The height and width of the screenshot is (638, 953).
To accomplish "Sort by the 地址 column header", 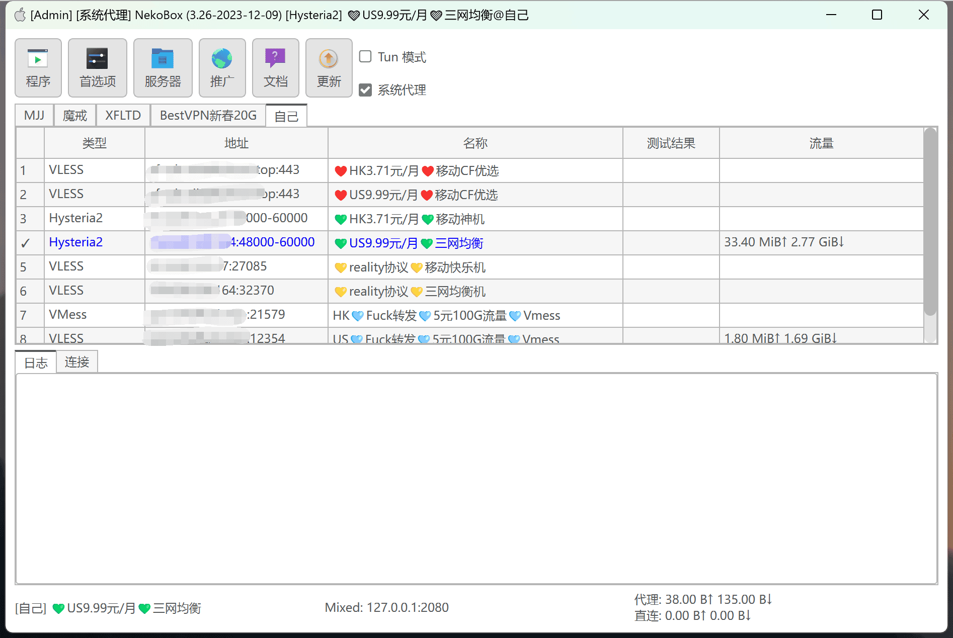I will 236,143.
